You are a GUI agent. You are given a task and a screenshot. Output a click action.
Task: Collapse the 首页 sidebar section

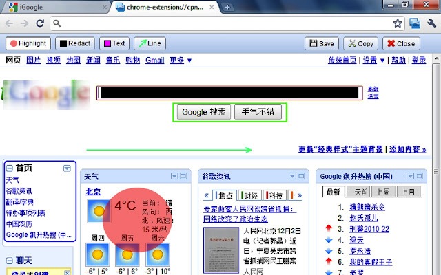click(x=68, y=168)
